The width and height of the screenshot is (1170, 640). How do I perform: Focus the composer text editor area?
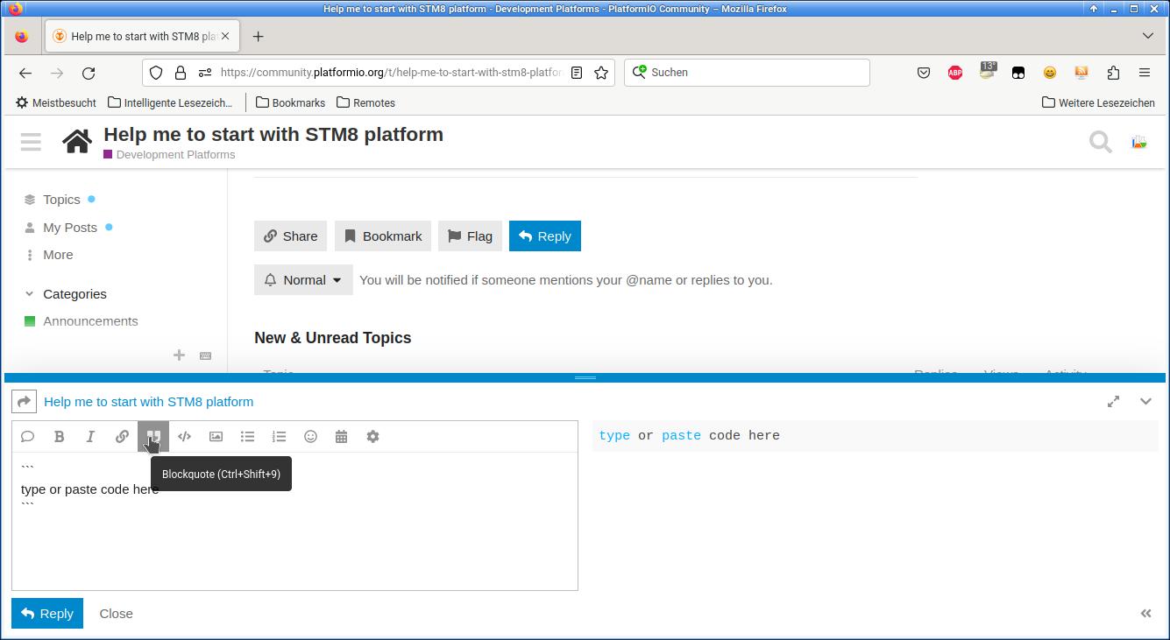[x=294, y=521]
